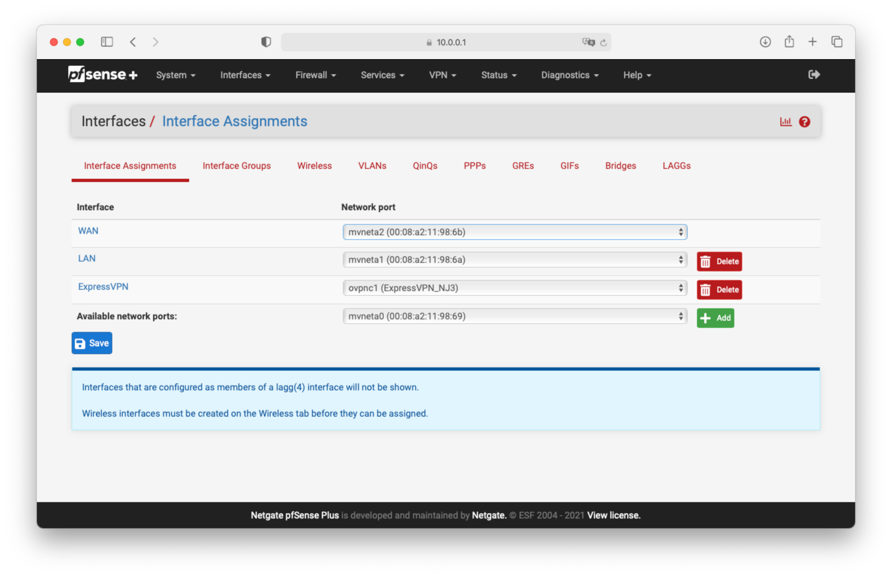Delete the LAN interface assignment
This screenshot has height=577, width=892.
pos(719,261)
